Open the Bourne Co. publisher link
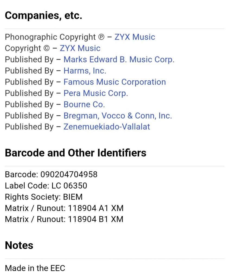 point(84,105)
